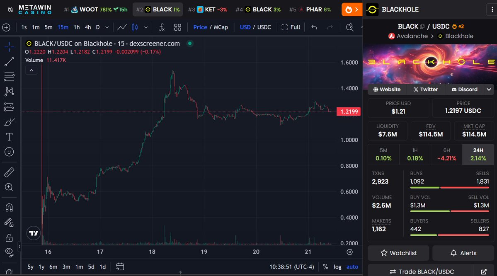Open the Discord link
This screenshot has height=276, width=497.
(464, 90)
